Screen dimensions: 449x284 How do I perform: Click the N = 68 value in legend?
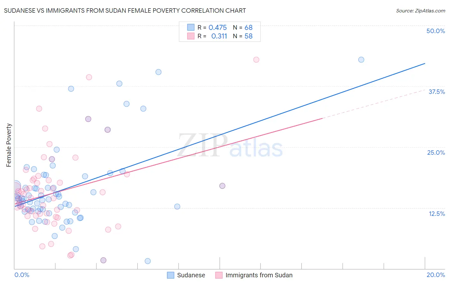tap(243, 27)
